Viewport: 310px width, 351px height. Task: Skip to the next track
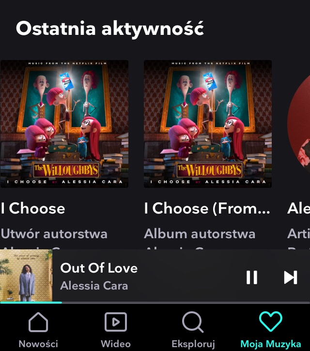tap(291, 277)
